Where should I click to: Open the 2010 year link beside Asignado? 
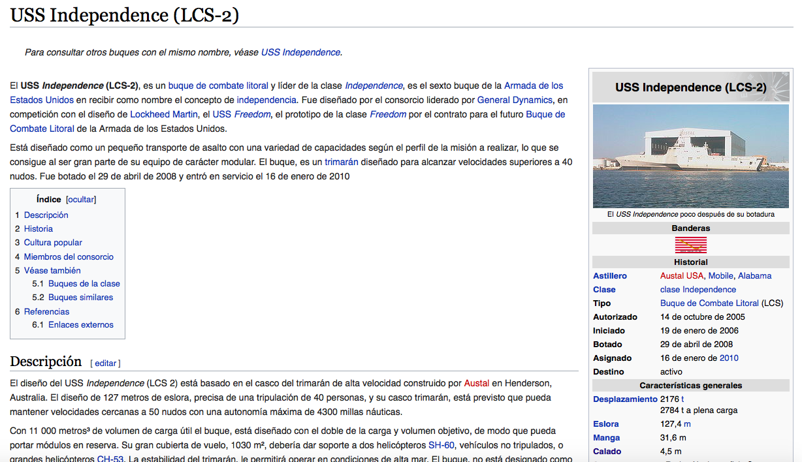[x=729, y=358]
